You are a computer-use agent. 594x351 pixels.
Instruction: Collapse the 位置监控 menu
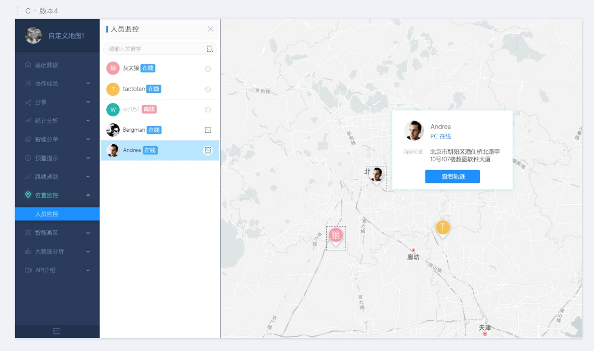pyautogui.click(x=57, y=195)
